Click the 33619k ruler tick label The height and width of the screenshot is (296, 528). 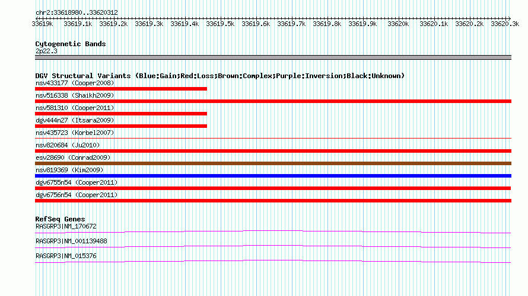(42, 24)
